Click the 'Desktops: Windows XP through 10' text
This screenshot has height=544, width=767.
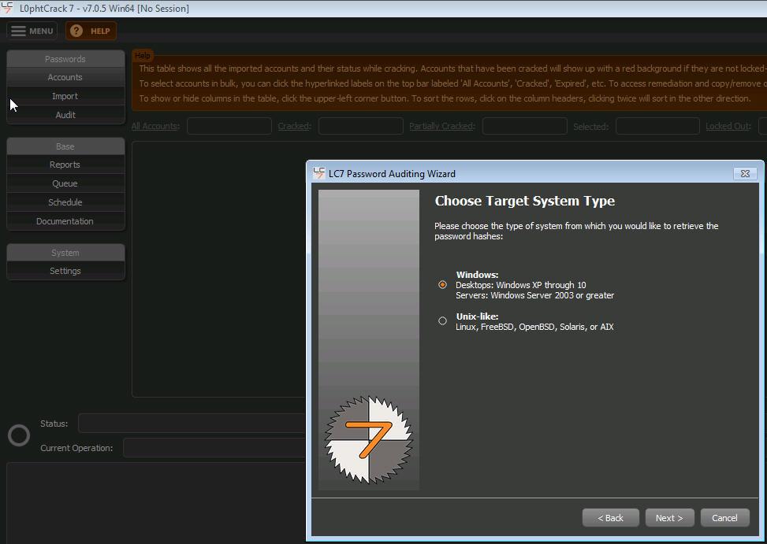click(x=521, y=285)
